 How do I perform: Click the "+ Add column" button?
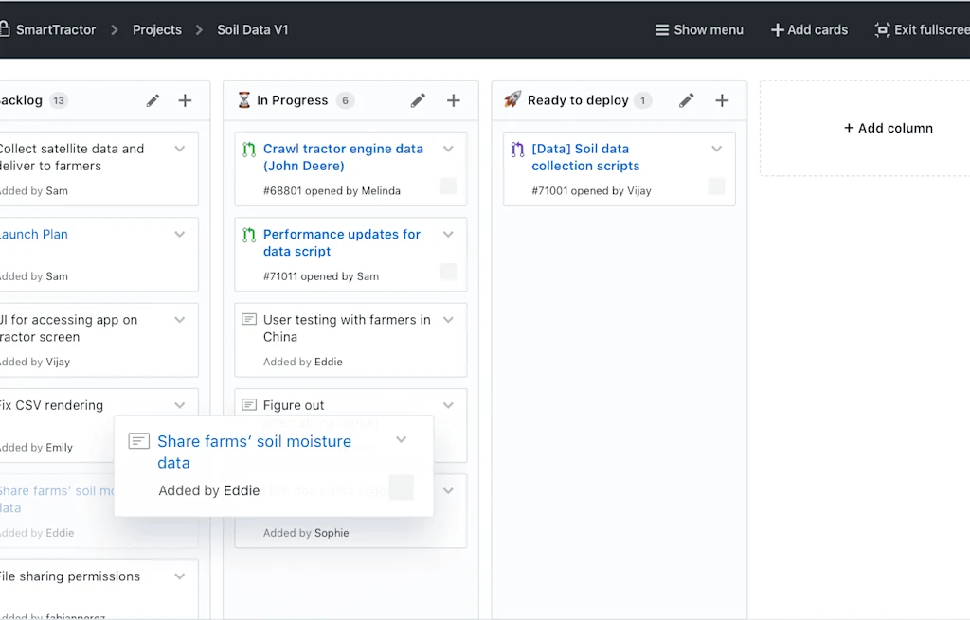[x=888, y=127]
